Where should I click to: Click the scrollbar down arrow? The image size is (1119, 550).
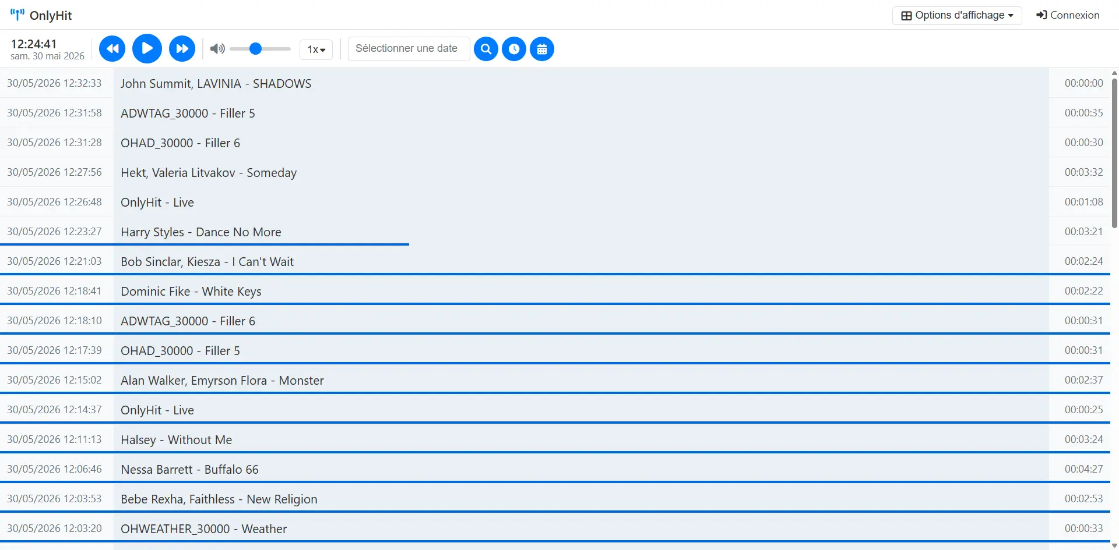pyautogui.click(x=1114, y=545)
